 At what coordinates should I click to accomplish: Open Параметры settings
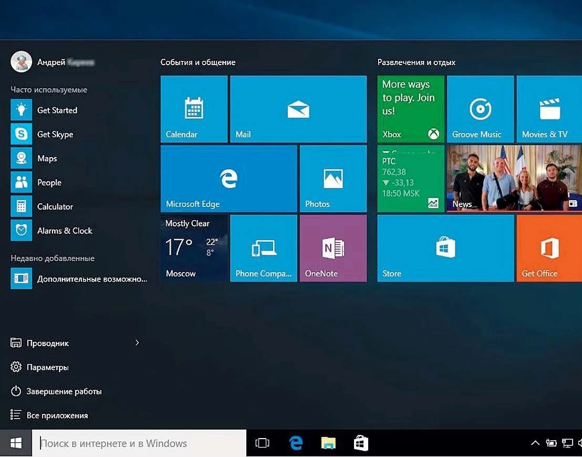pyautogui.click(x=47, y=367)
